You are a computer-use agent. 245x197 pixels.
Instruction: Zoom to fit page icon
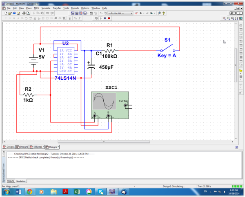coord(237,18)
